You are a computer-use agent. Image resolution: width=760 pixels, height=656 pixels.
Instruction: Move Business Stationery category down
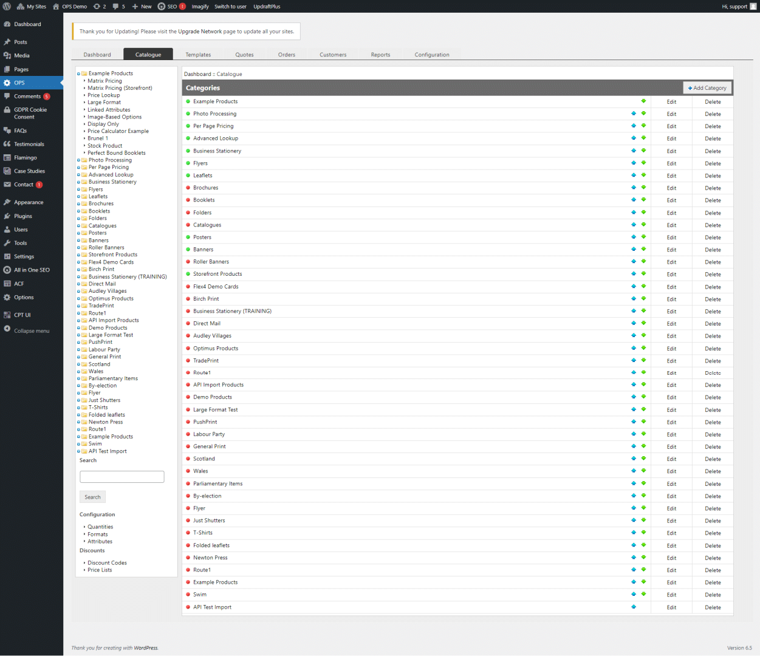643,151
